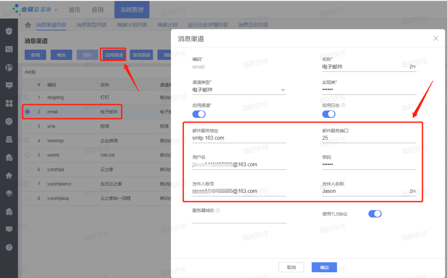
Task: Click the 用户名 input field
Action: click(x=239, y=165)
